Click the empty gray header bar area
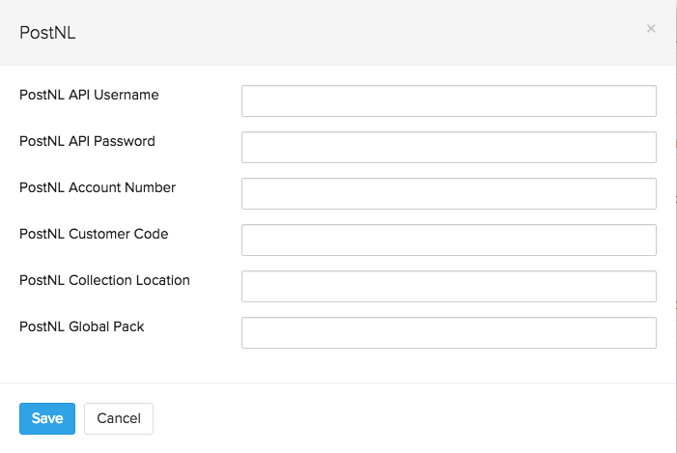The width and height of the screenshot is (677, 453). [x=338, y=33]
